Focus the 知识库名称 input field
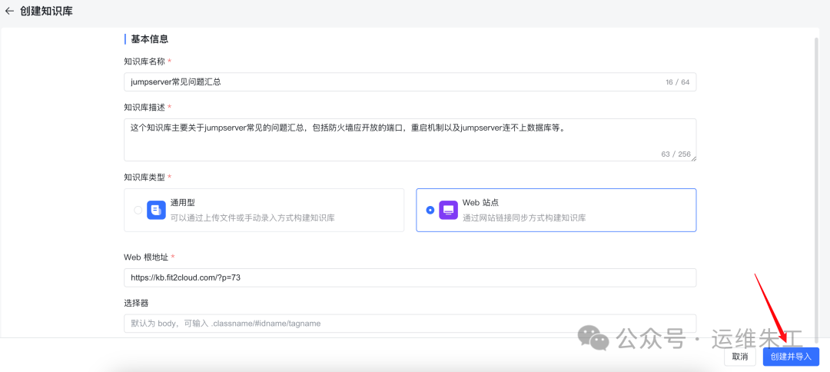Viewport: 830px width, 372px height. pos(410,82)
